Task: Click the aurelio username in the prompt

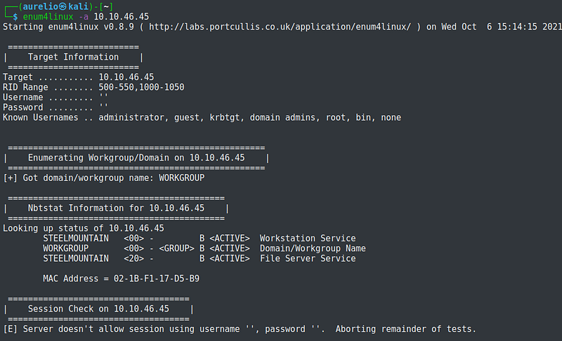Action: pos(39,6)
